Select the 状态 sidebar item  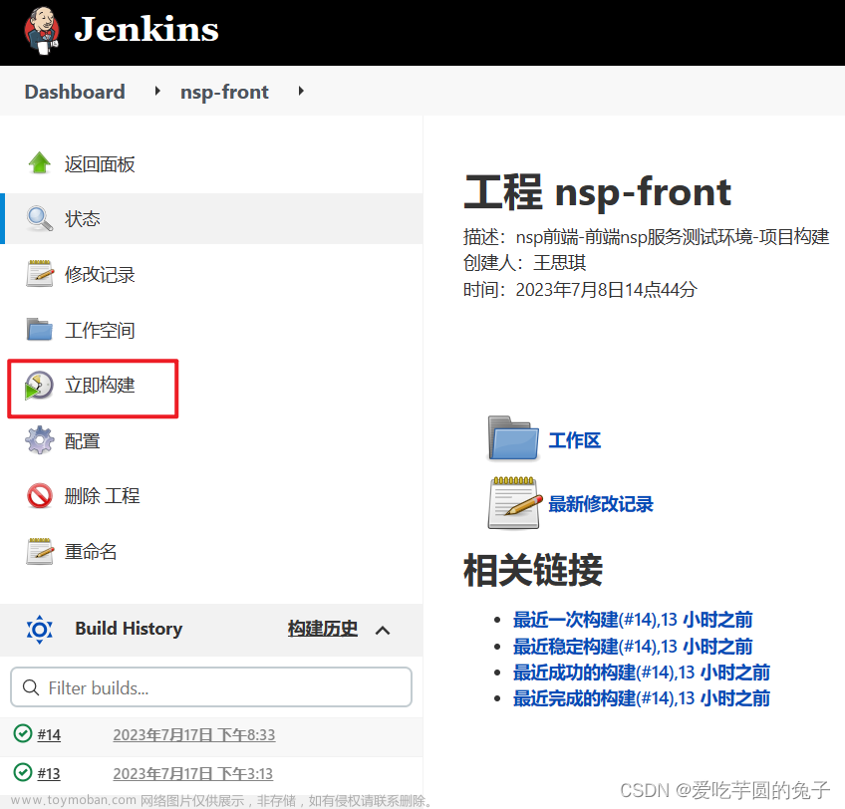pyautogui.click(x=213, y=219)
